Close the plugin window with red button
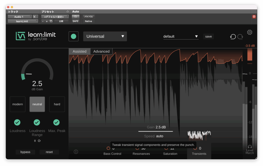263x166 pixels. 8,7
